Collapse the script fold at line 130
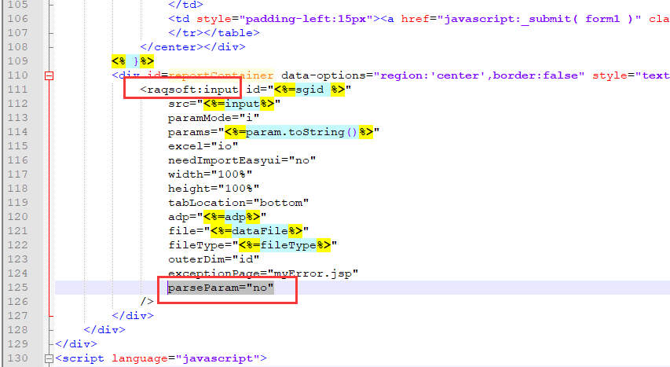Image resolution: width=670 pixels, height=367 pixels. coord(49,358)
